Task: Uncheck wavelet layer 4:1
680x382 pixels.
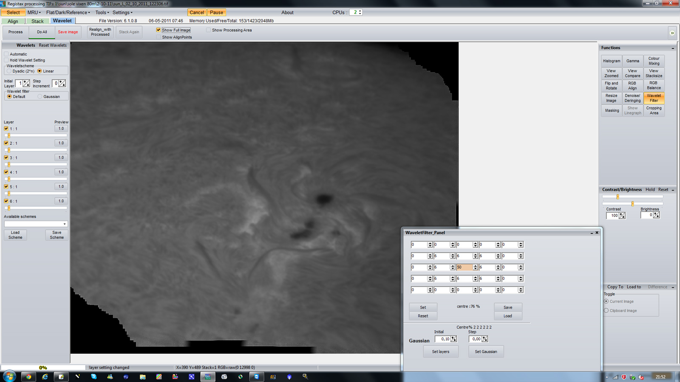Action: click(x=6, y=172)
